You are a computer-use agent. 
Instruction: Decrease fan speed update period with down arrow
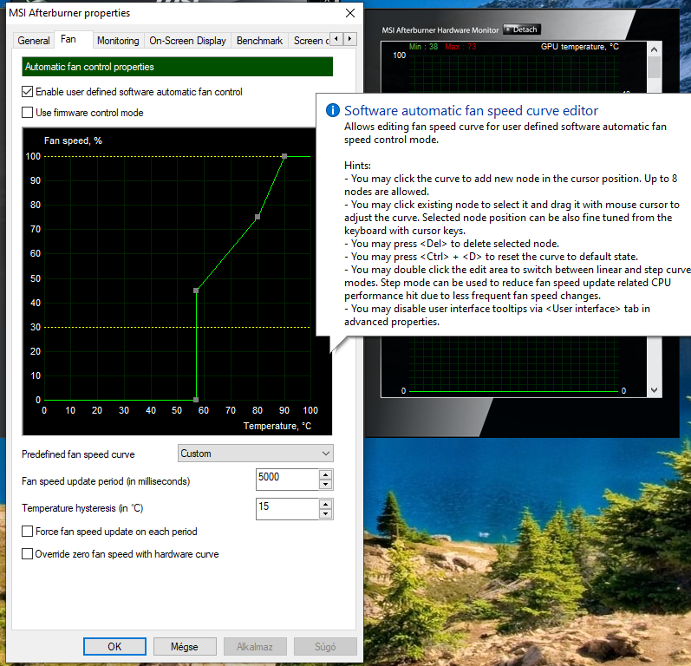click(x=326, y=485)
